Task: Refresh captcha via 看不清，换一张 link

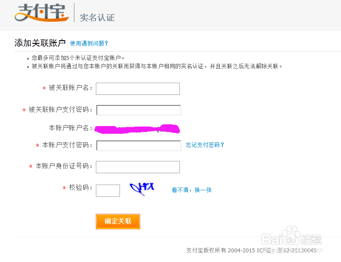Action: pyautogui.click(x=192, y=190)
